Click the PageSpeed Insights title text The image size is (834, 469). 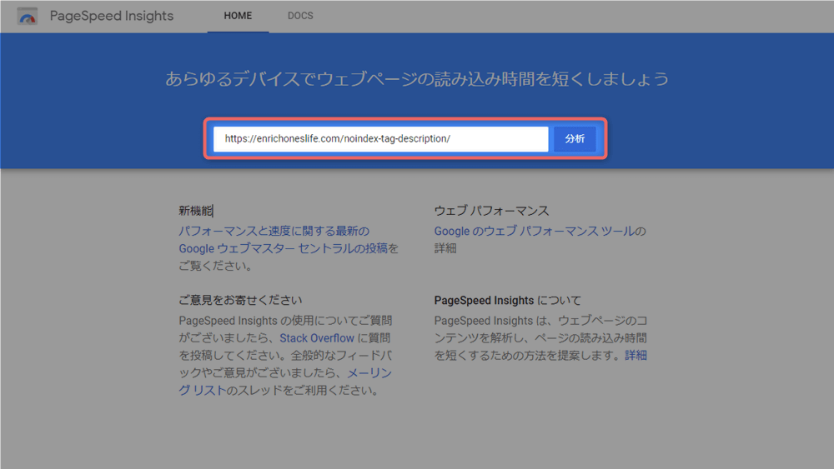point(112,16)
